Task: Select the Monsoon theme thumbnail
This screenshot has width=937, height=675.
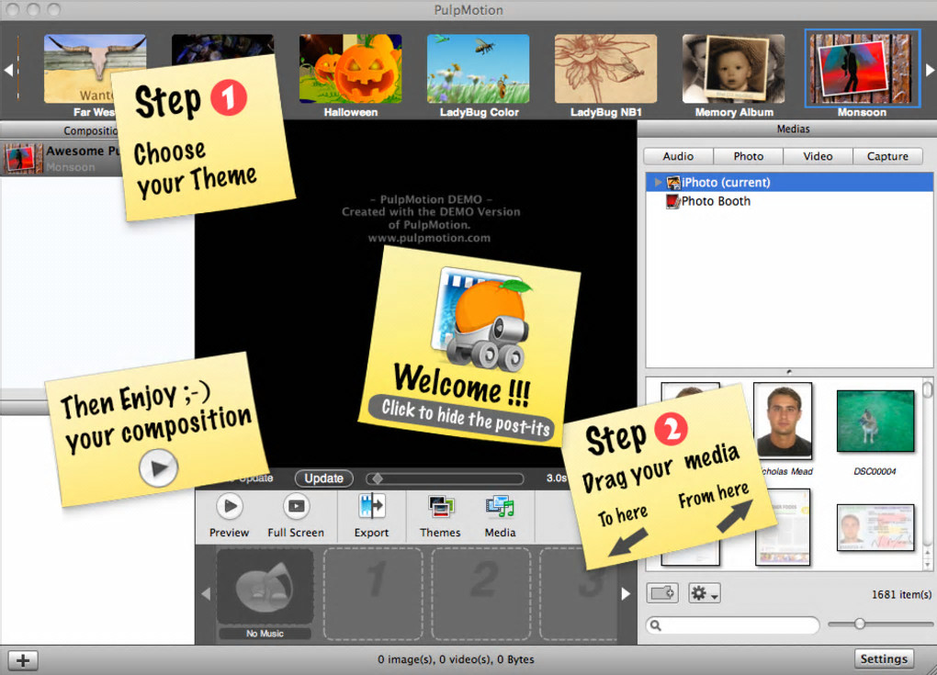Action: coord(861,68)
